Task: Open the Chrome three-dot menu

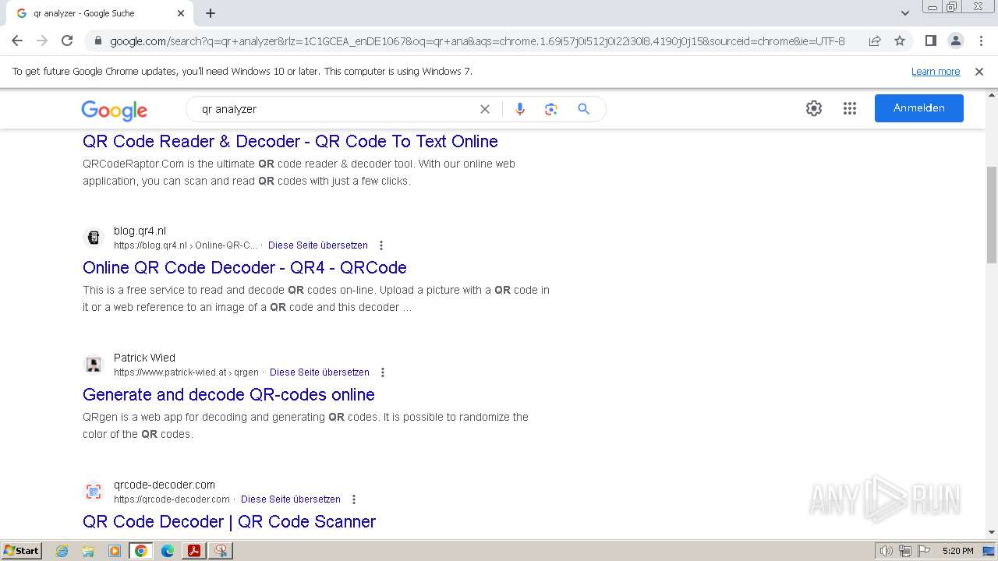Action: coord(980,41)
